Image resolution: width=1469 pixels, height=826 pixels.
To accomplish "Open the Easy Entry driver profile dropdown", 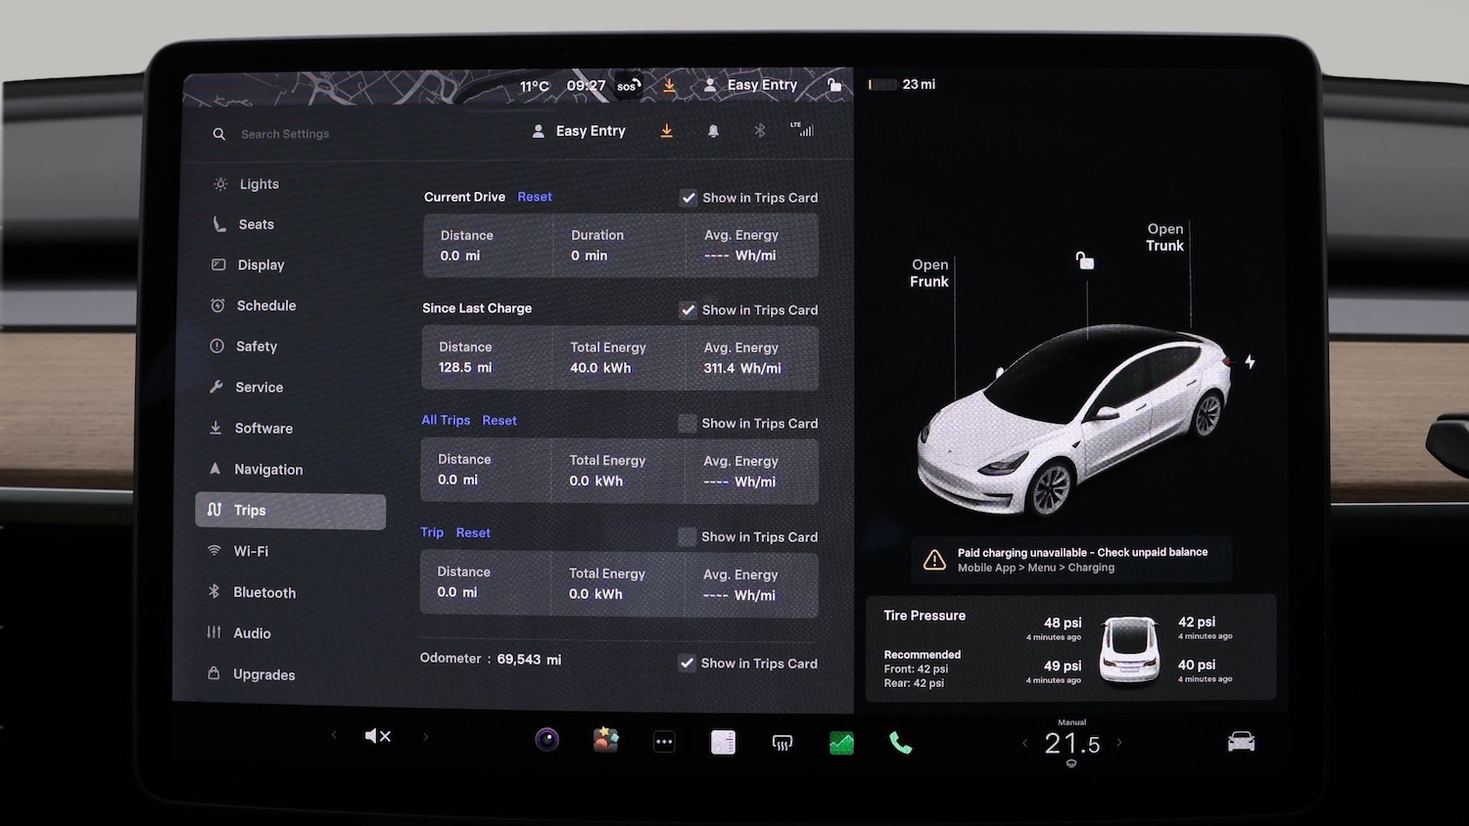I will tap(578, 130).
